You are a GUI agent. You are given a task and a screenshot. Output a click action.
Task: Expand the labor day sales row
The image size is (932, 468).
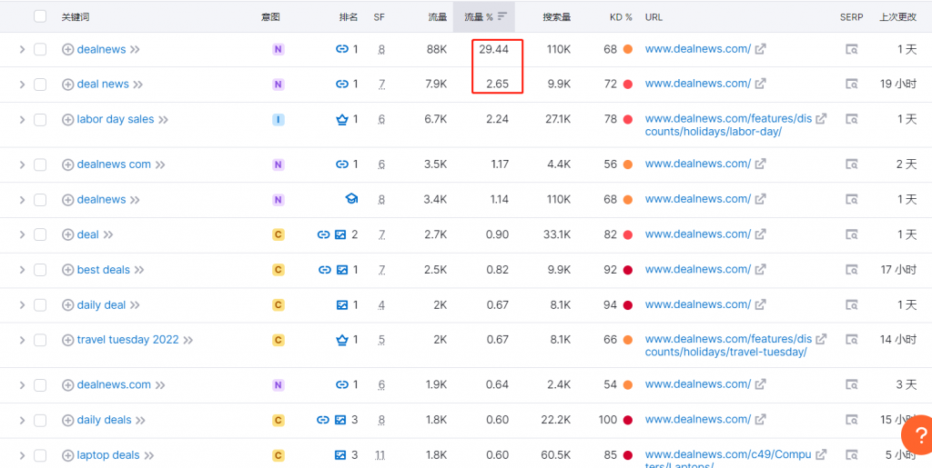pyautogui.click(x=22, y=120)
